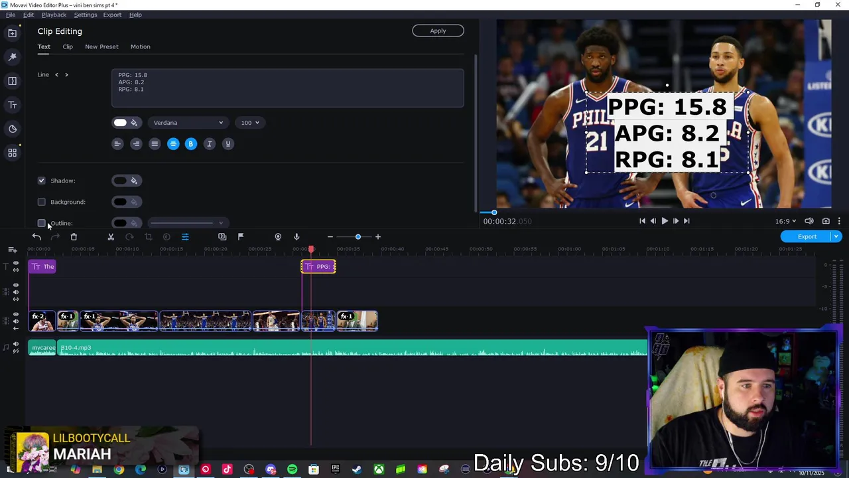The image size is (849, 478).
Task: Skip to the previous clip
Action: (642, 221)
